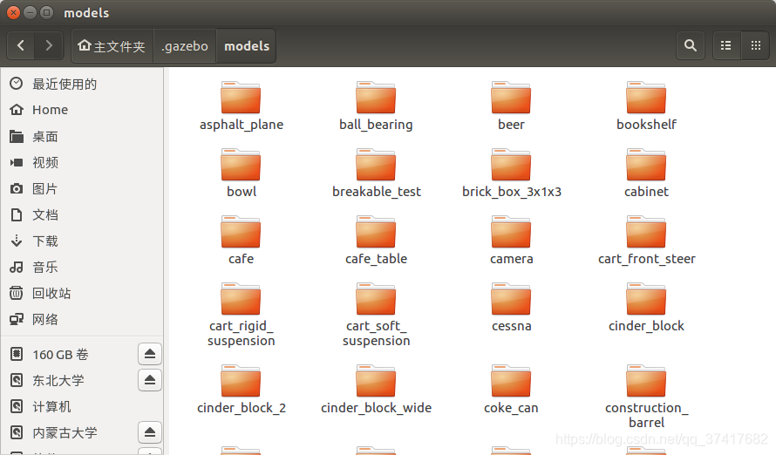The image size is (776, 455).
Task: Switch to grid icon view
Action: click(756, 46)
